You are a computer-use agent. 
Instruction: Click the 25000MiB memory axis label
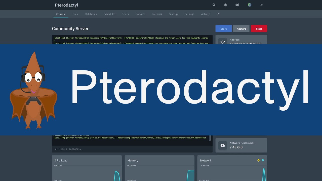[132, 166]
